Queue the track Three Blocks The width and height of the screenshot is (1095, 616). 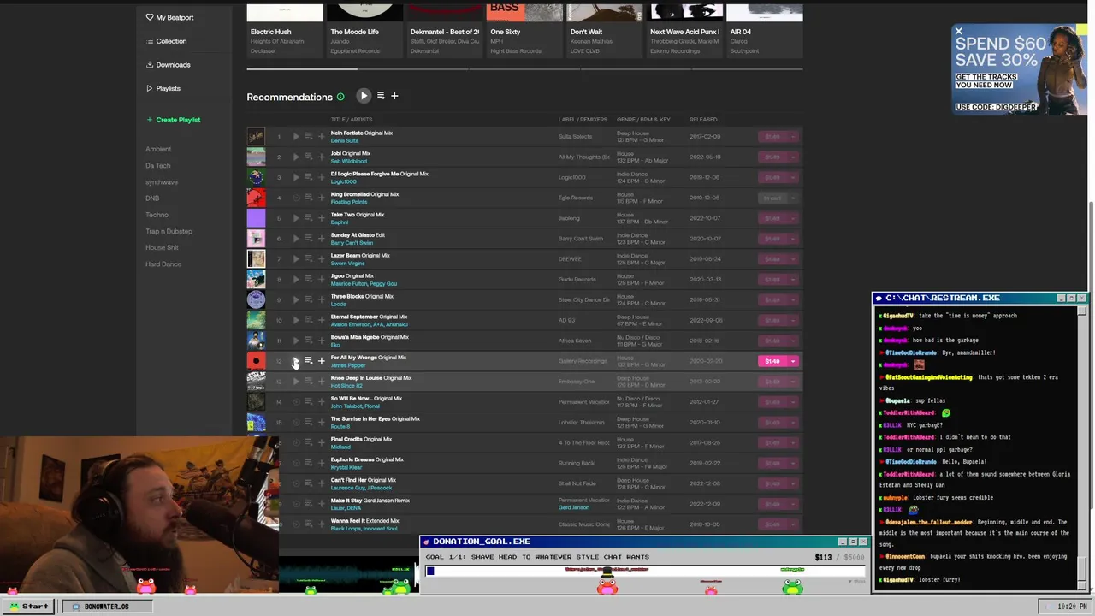click(309, 299)
